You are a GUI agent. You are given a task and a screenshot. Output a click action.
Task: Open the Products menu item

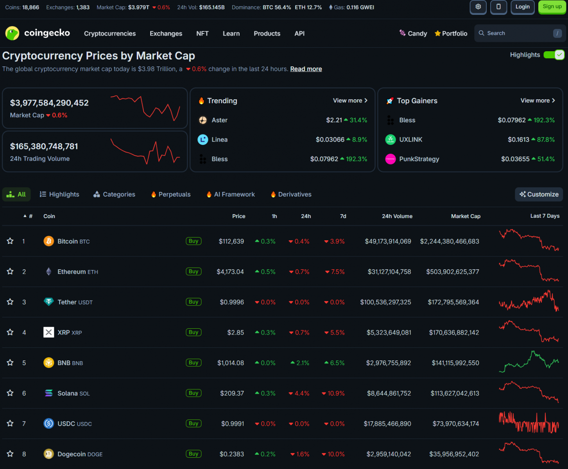point(267,34)
